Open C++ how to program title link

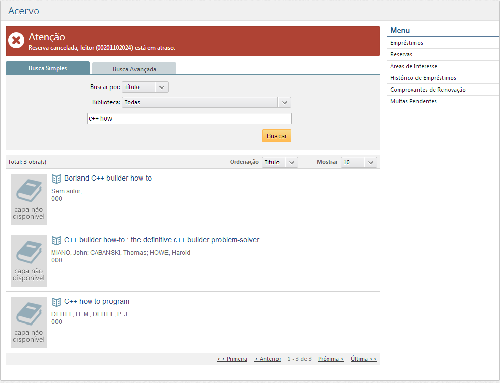97,301
